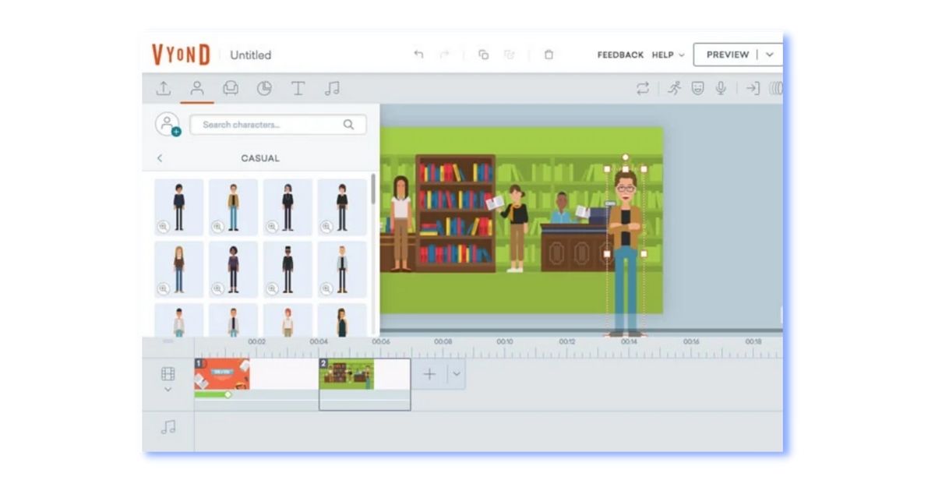Screen dimensions: 935x491
Task: Open the Preview options dropdown arrow
Action: coord(770,55)
